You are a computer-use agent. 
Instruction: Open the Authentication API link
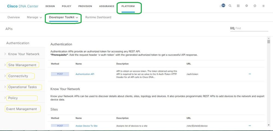[x=85, y=74]
